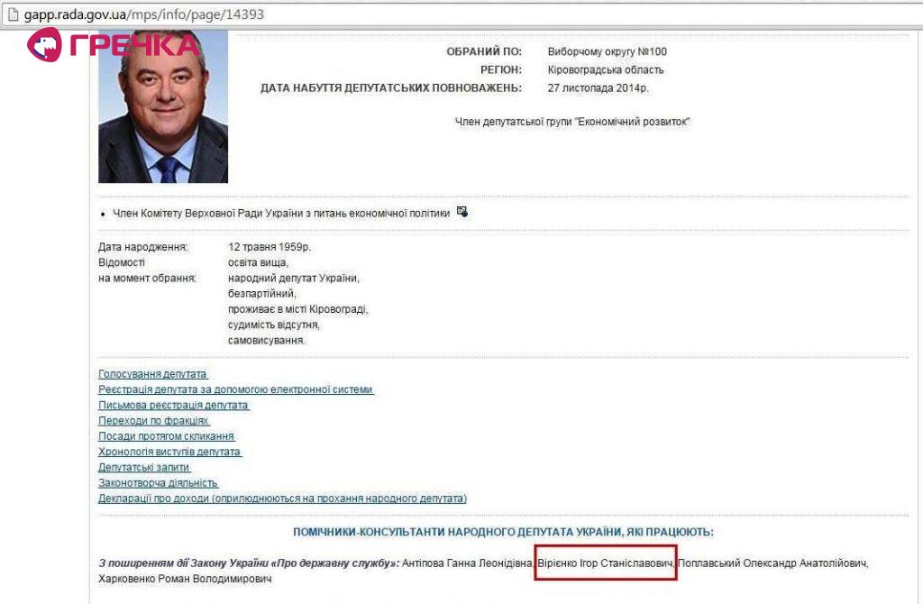Click the Гречка logo icon
923x604 pixels.
(44, 45)
